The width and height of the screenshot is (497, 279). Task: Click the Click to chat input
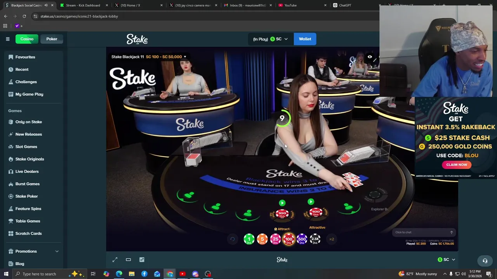pos(420,232)
